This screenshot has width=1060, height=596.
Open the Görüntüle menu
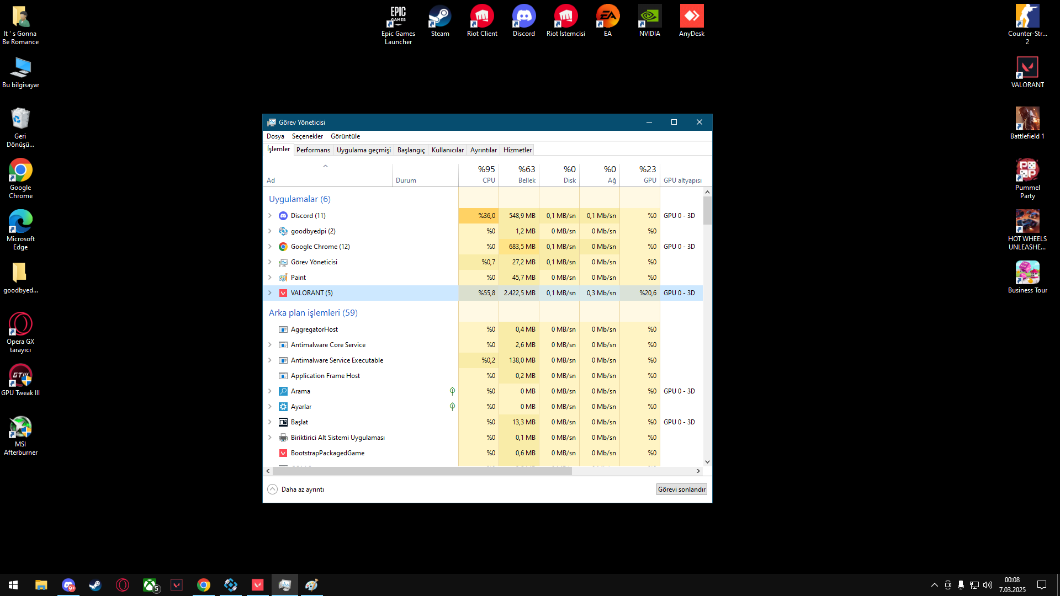pos(345,136)
